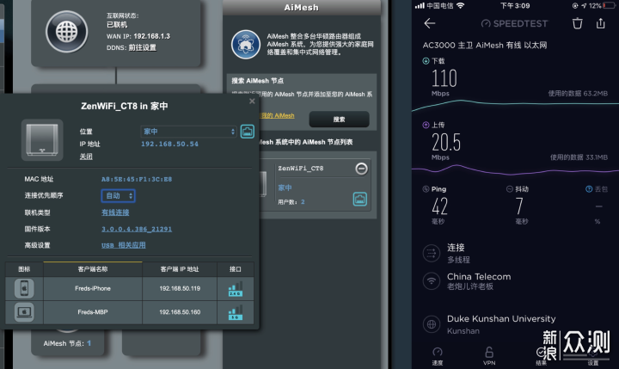
Task: Click the location icon in ZenWiFi_CT8 node card
Action: (x=359, y=199)
